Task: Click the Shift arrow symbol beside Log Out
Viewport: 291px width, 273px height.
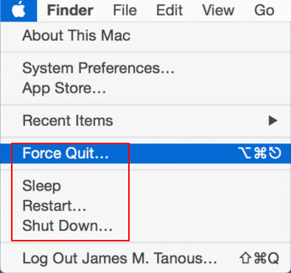Action: pos(246,258)
